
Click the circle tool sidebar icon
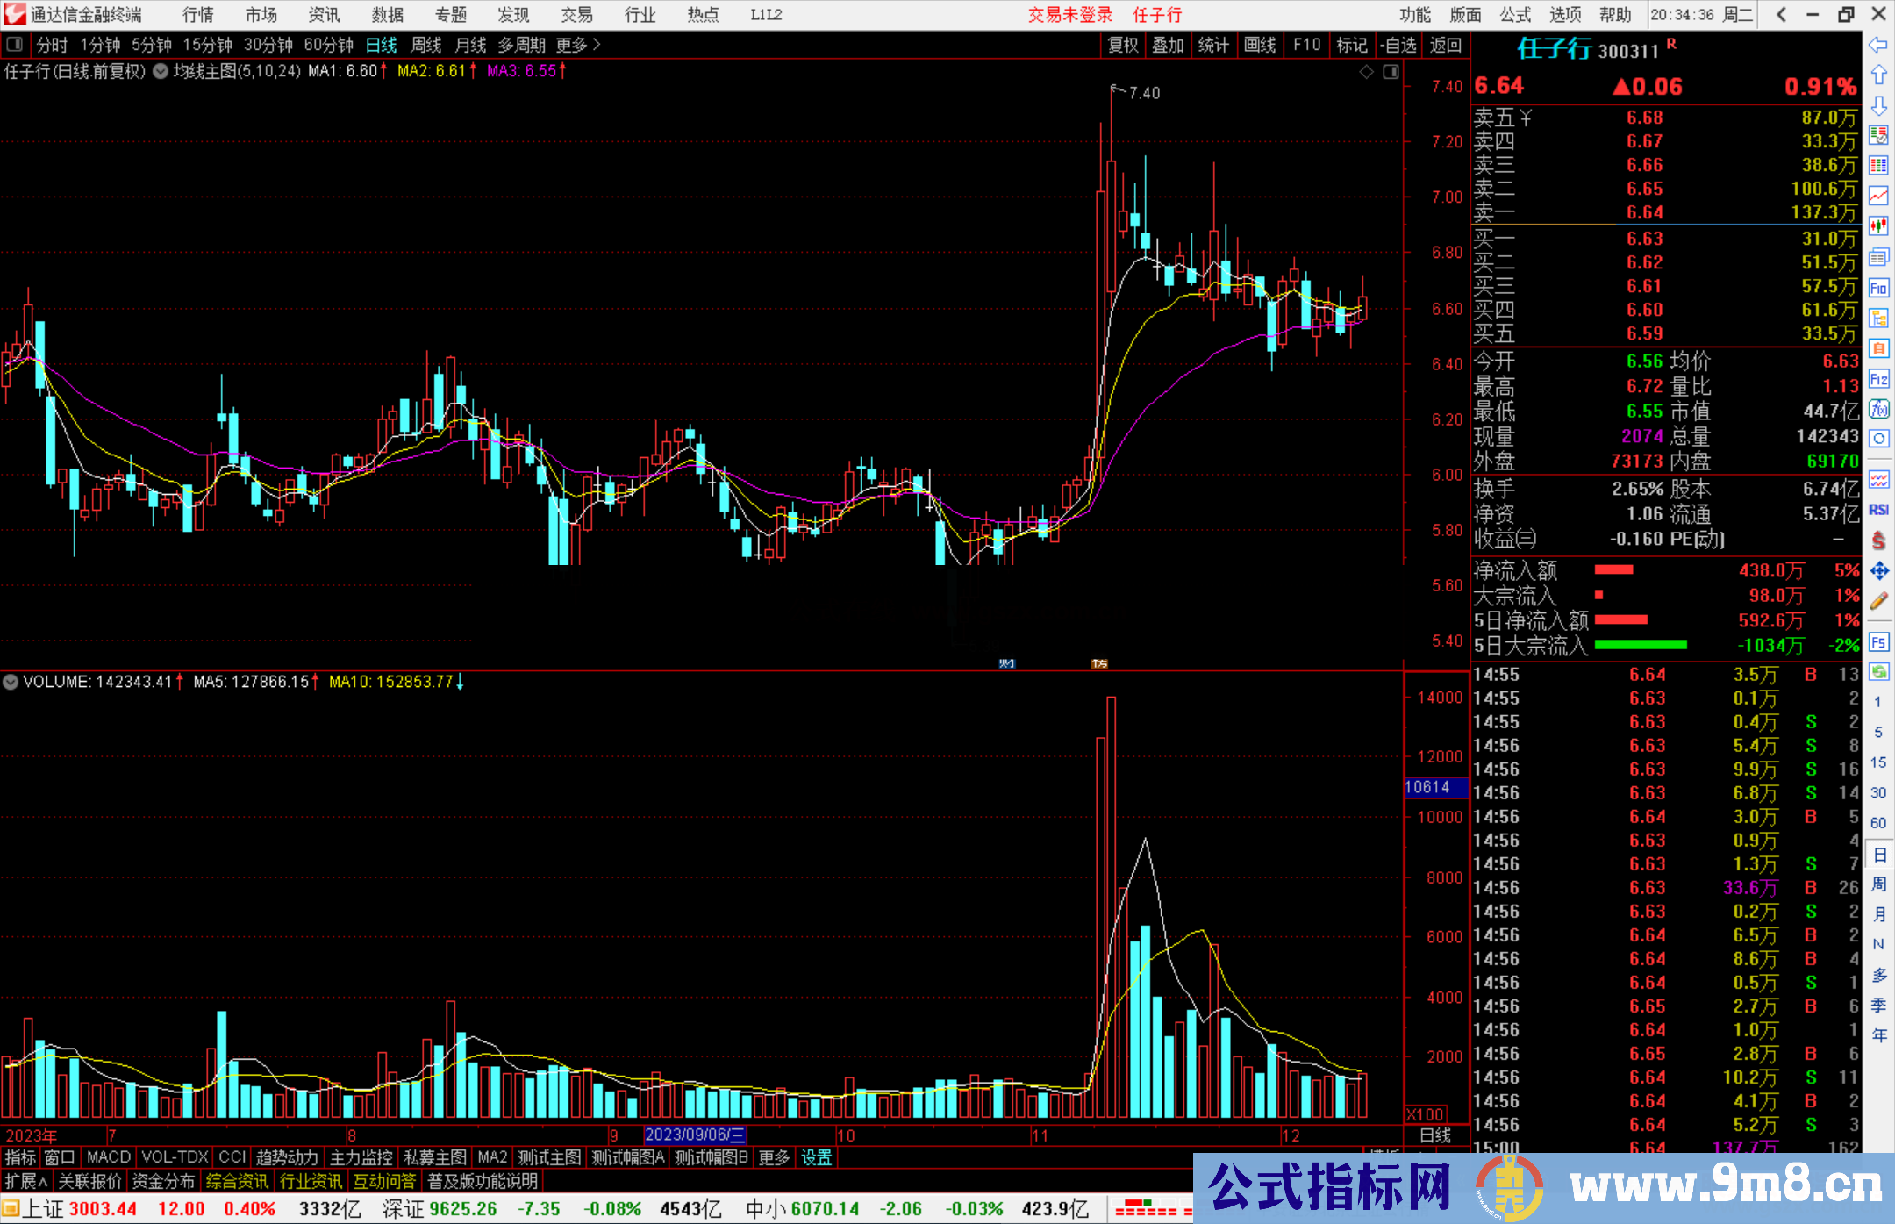[x=1878, y=439]
